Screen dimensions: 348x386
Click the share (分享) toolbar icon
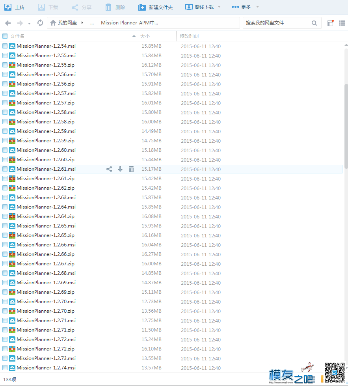point(75,7)
